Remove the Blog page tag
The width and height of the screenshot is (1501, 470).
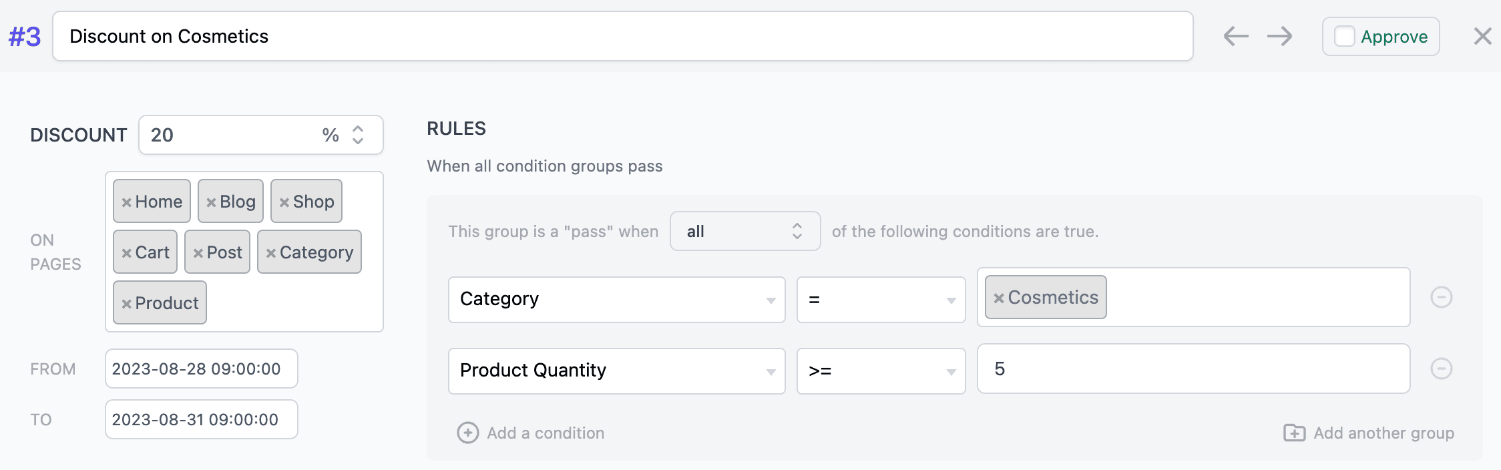click(211, 202)
